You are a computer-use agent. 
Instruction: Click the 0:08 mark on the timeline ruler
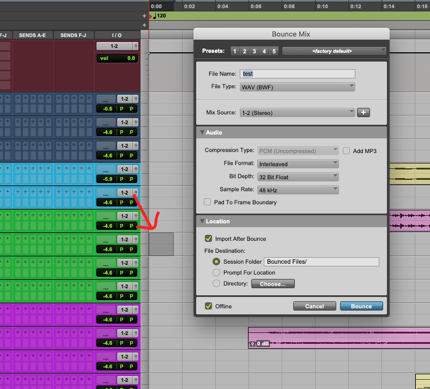289,7
